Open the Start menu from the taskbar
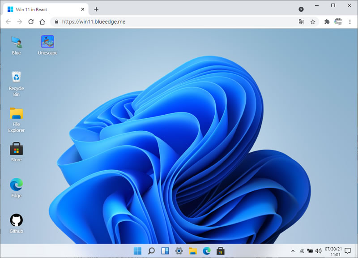 (x=137, y=251)
